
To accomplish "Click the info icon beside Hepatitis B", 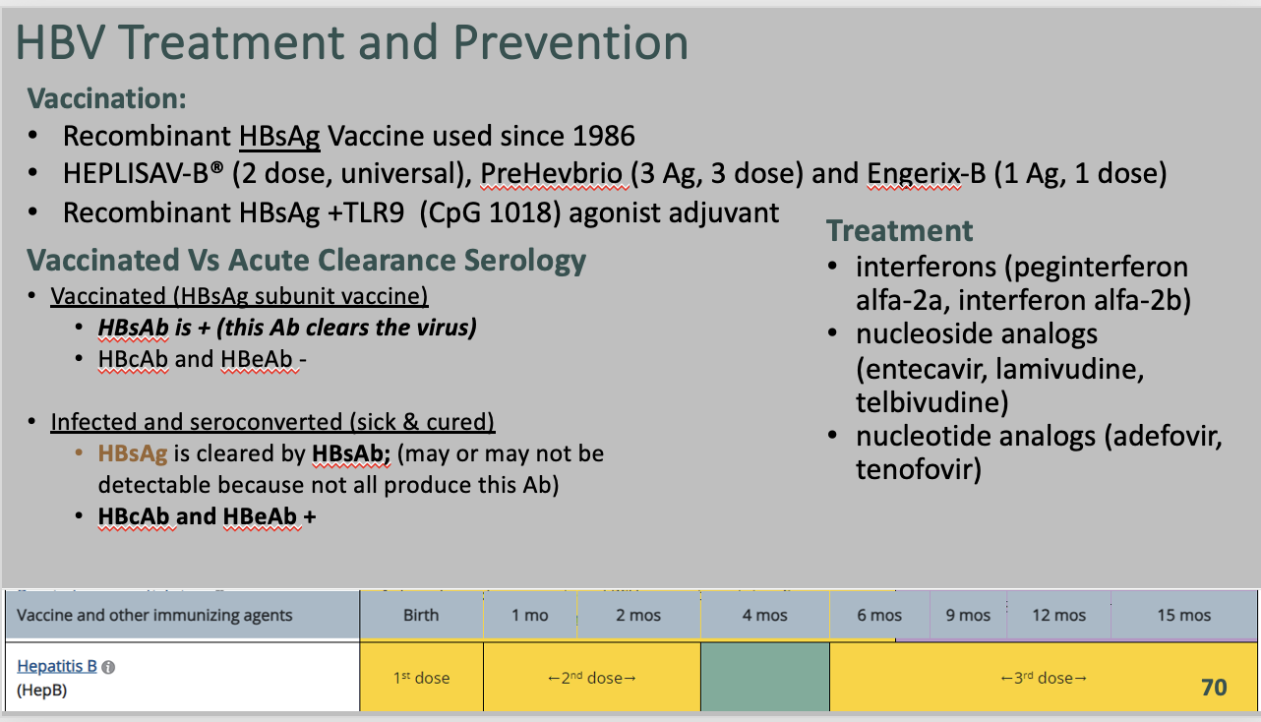I will (x=108, y=667).
